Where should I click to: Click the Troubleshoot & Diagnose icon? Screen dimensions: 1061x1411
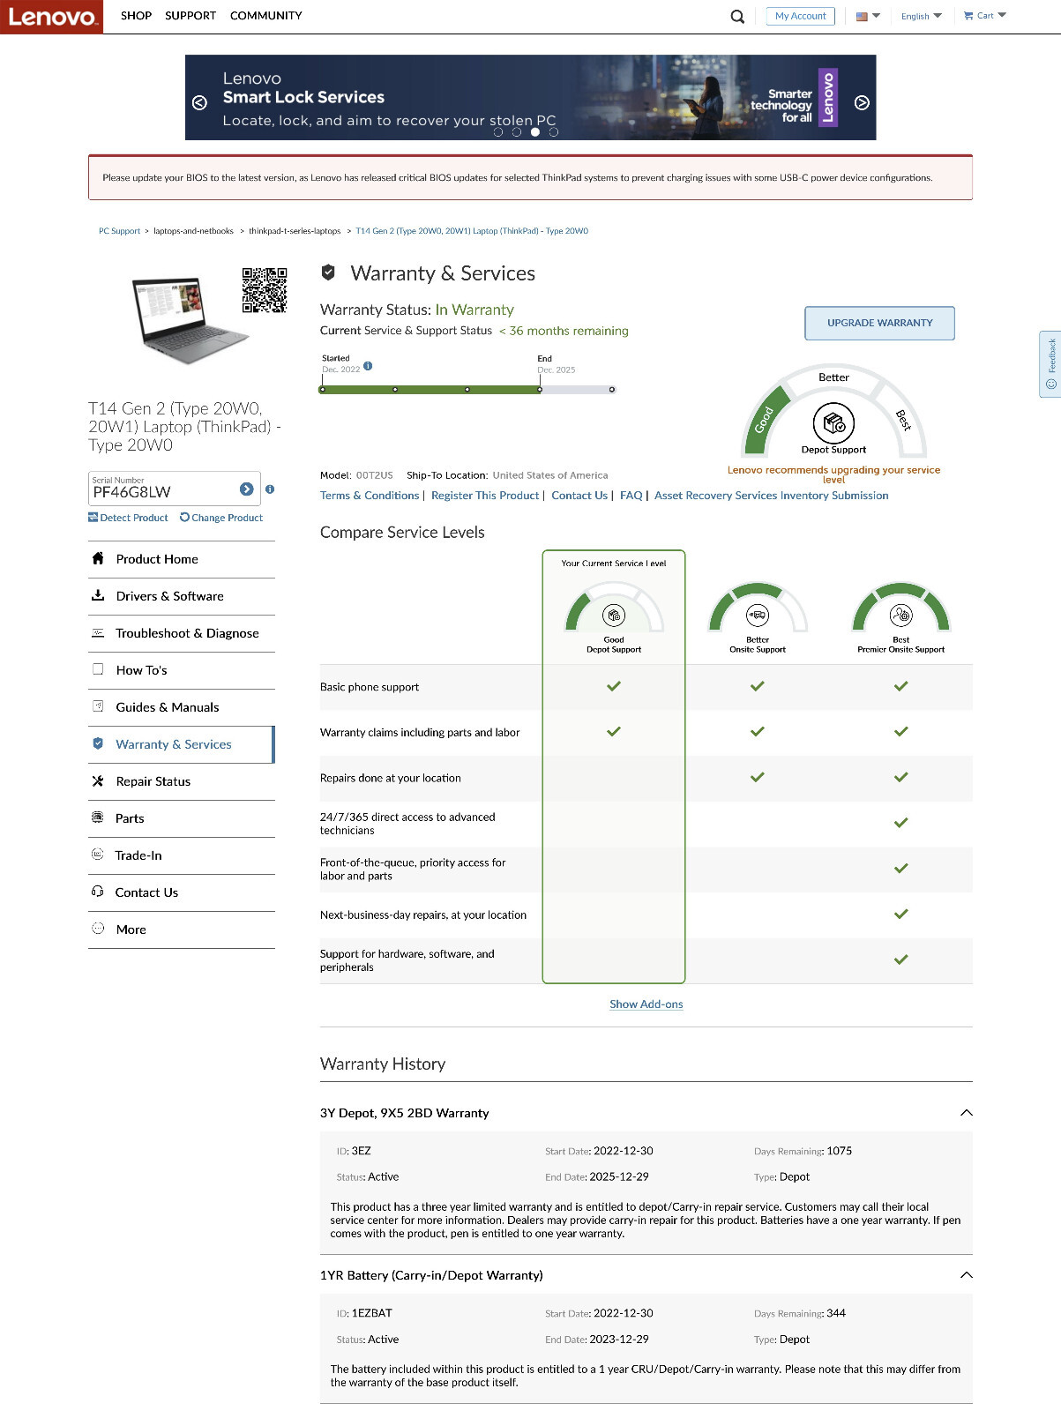(98, 632)
